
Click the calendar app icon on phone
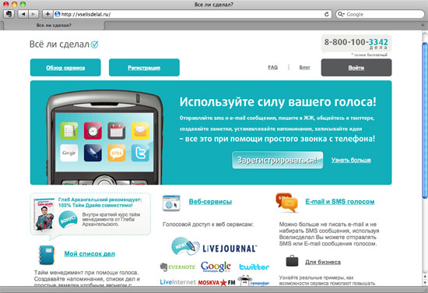tap(117, 131)
